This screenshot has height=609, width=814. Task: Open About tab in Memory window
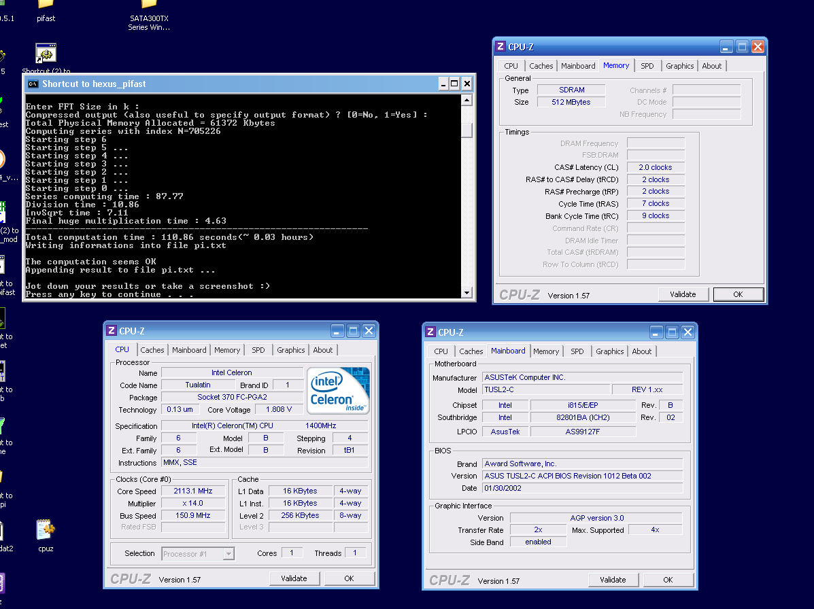(712, 66)
